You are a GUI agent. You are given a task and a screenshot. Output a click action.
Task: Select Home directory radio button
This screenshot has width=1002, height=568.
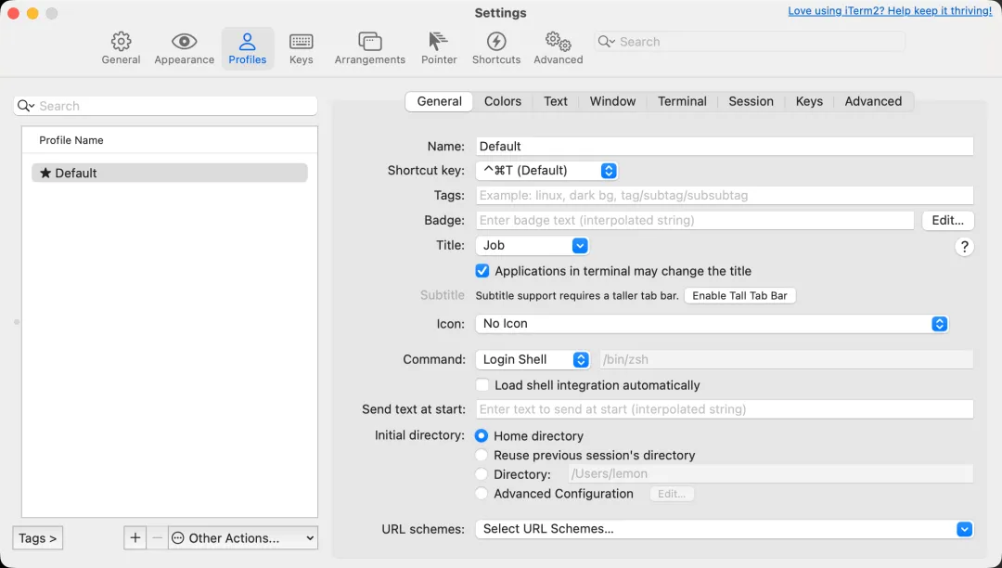point(482,435)
